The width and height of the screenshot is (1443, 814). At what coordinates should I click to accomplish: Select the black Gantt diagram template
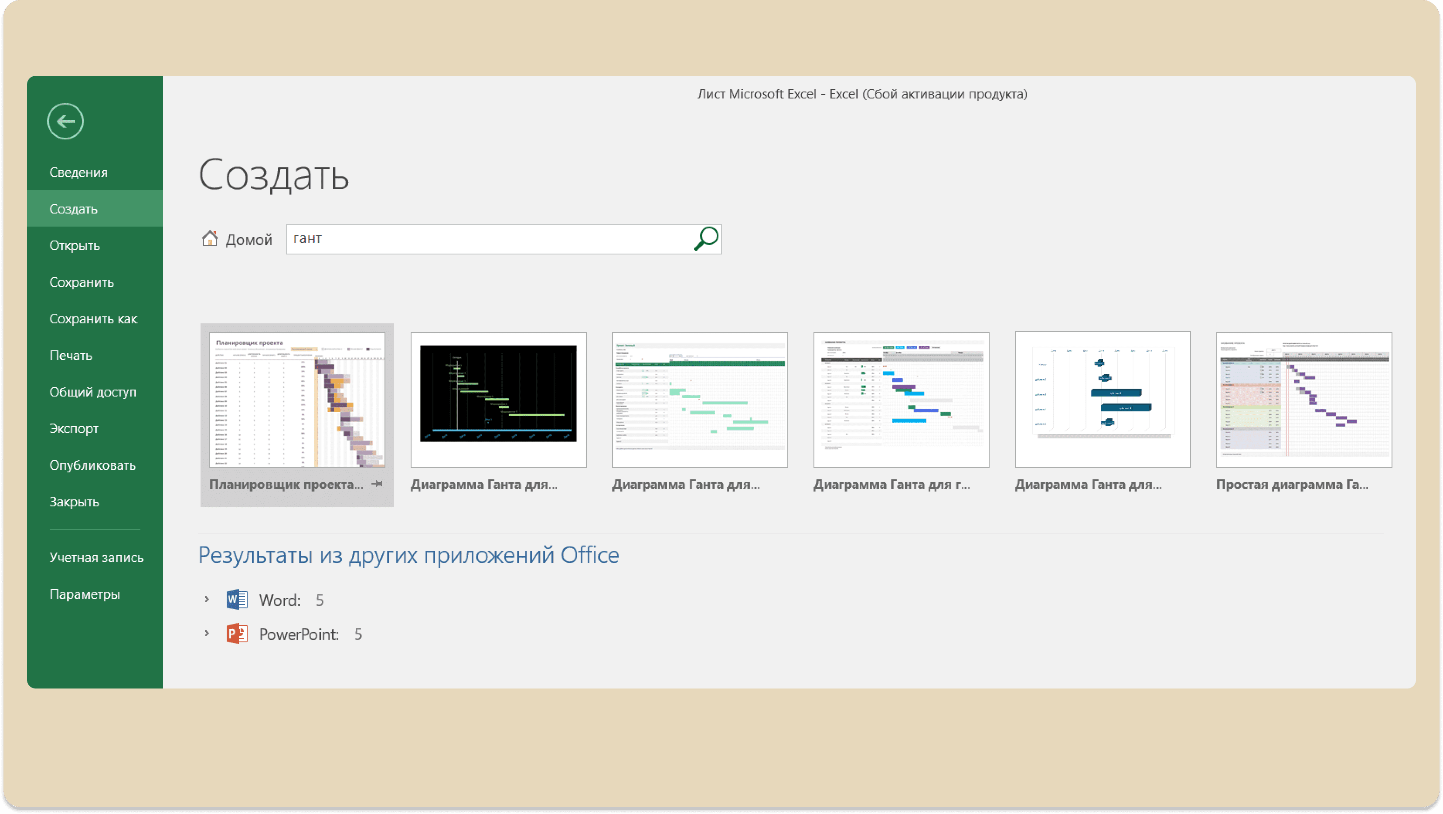pyautogui.click(x=499, y=400)
